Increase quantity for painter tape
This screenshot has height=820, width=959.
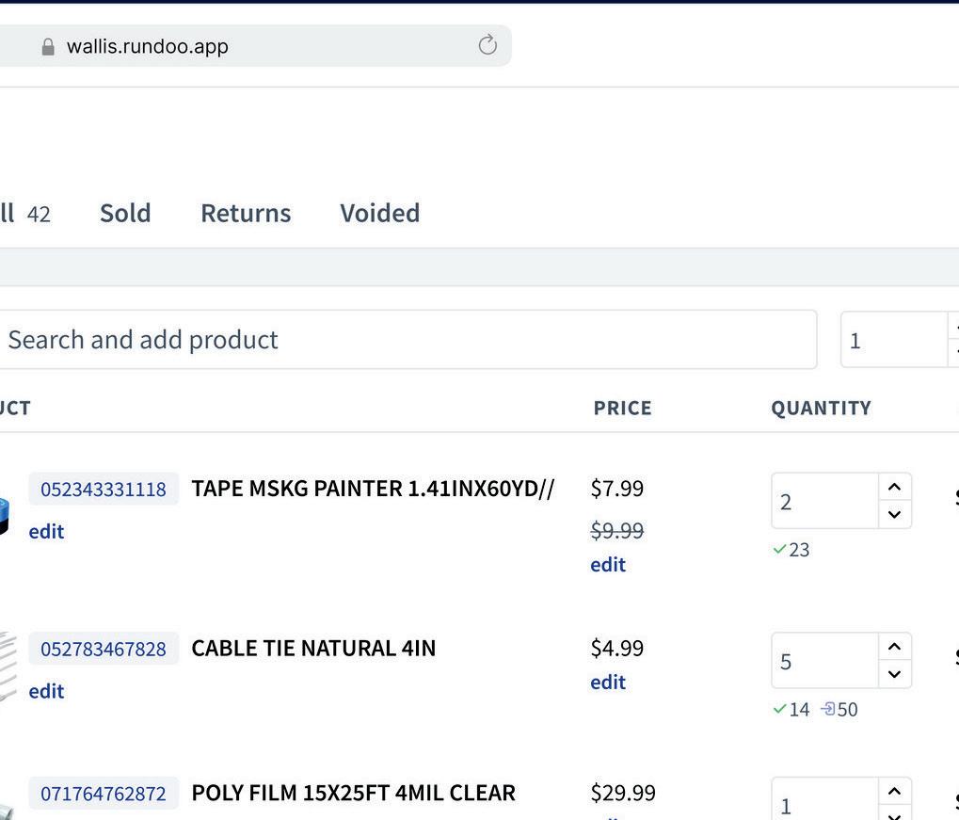point(894,487)
